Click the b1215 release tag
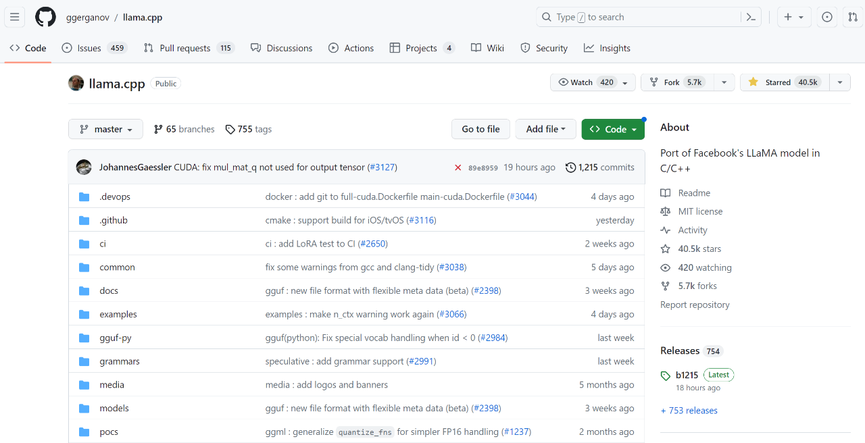The height and width of the screenshot is (443, 865). click(687, 375)
